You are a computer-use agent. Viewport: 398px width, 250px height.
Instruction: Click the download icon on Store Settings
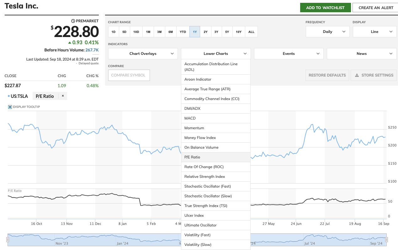tap(357, 75)
